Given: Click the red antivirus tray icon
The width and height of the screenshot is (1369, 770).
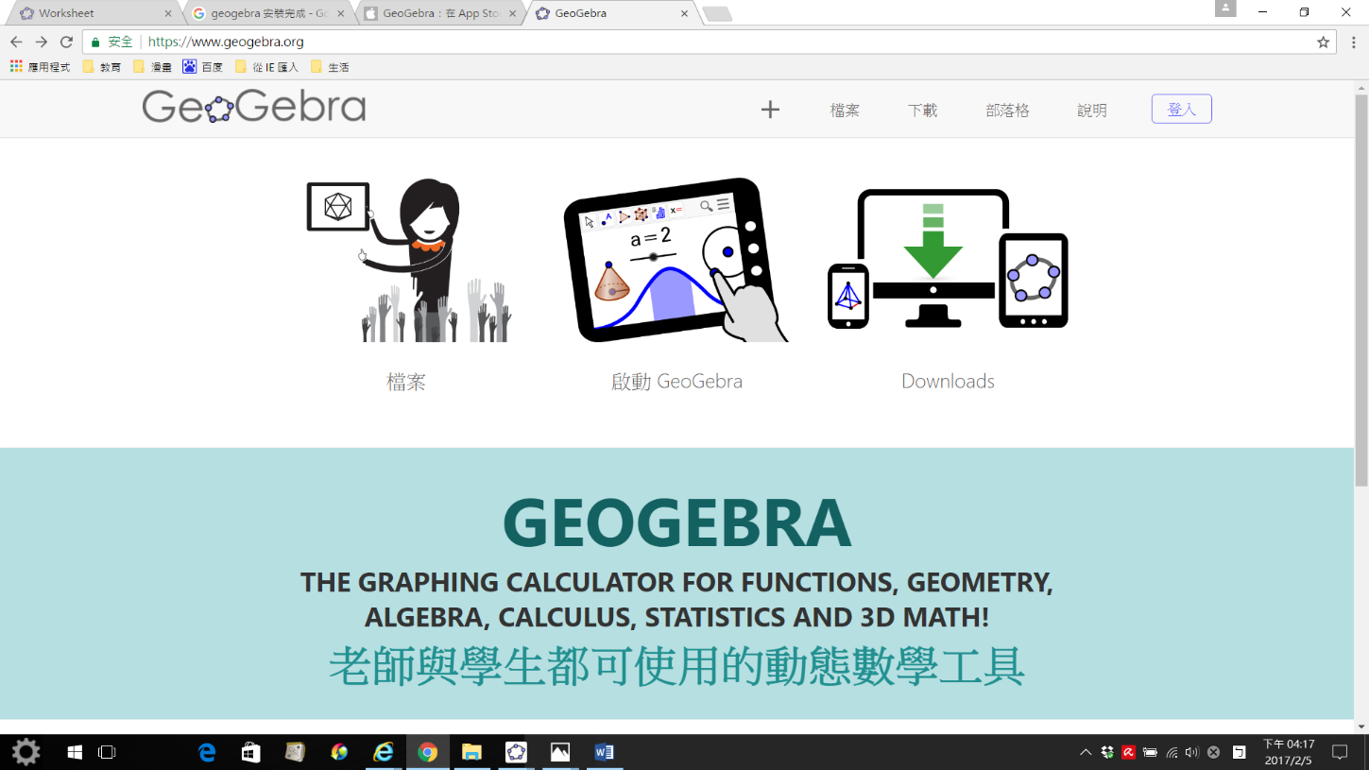Looking at the screenshot, I should click(1128, 752).
